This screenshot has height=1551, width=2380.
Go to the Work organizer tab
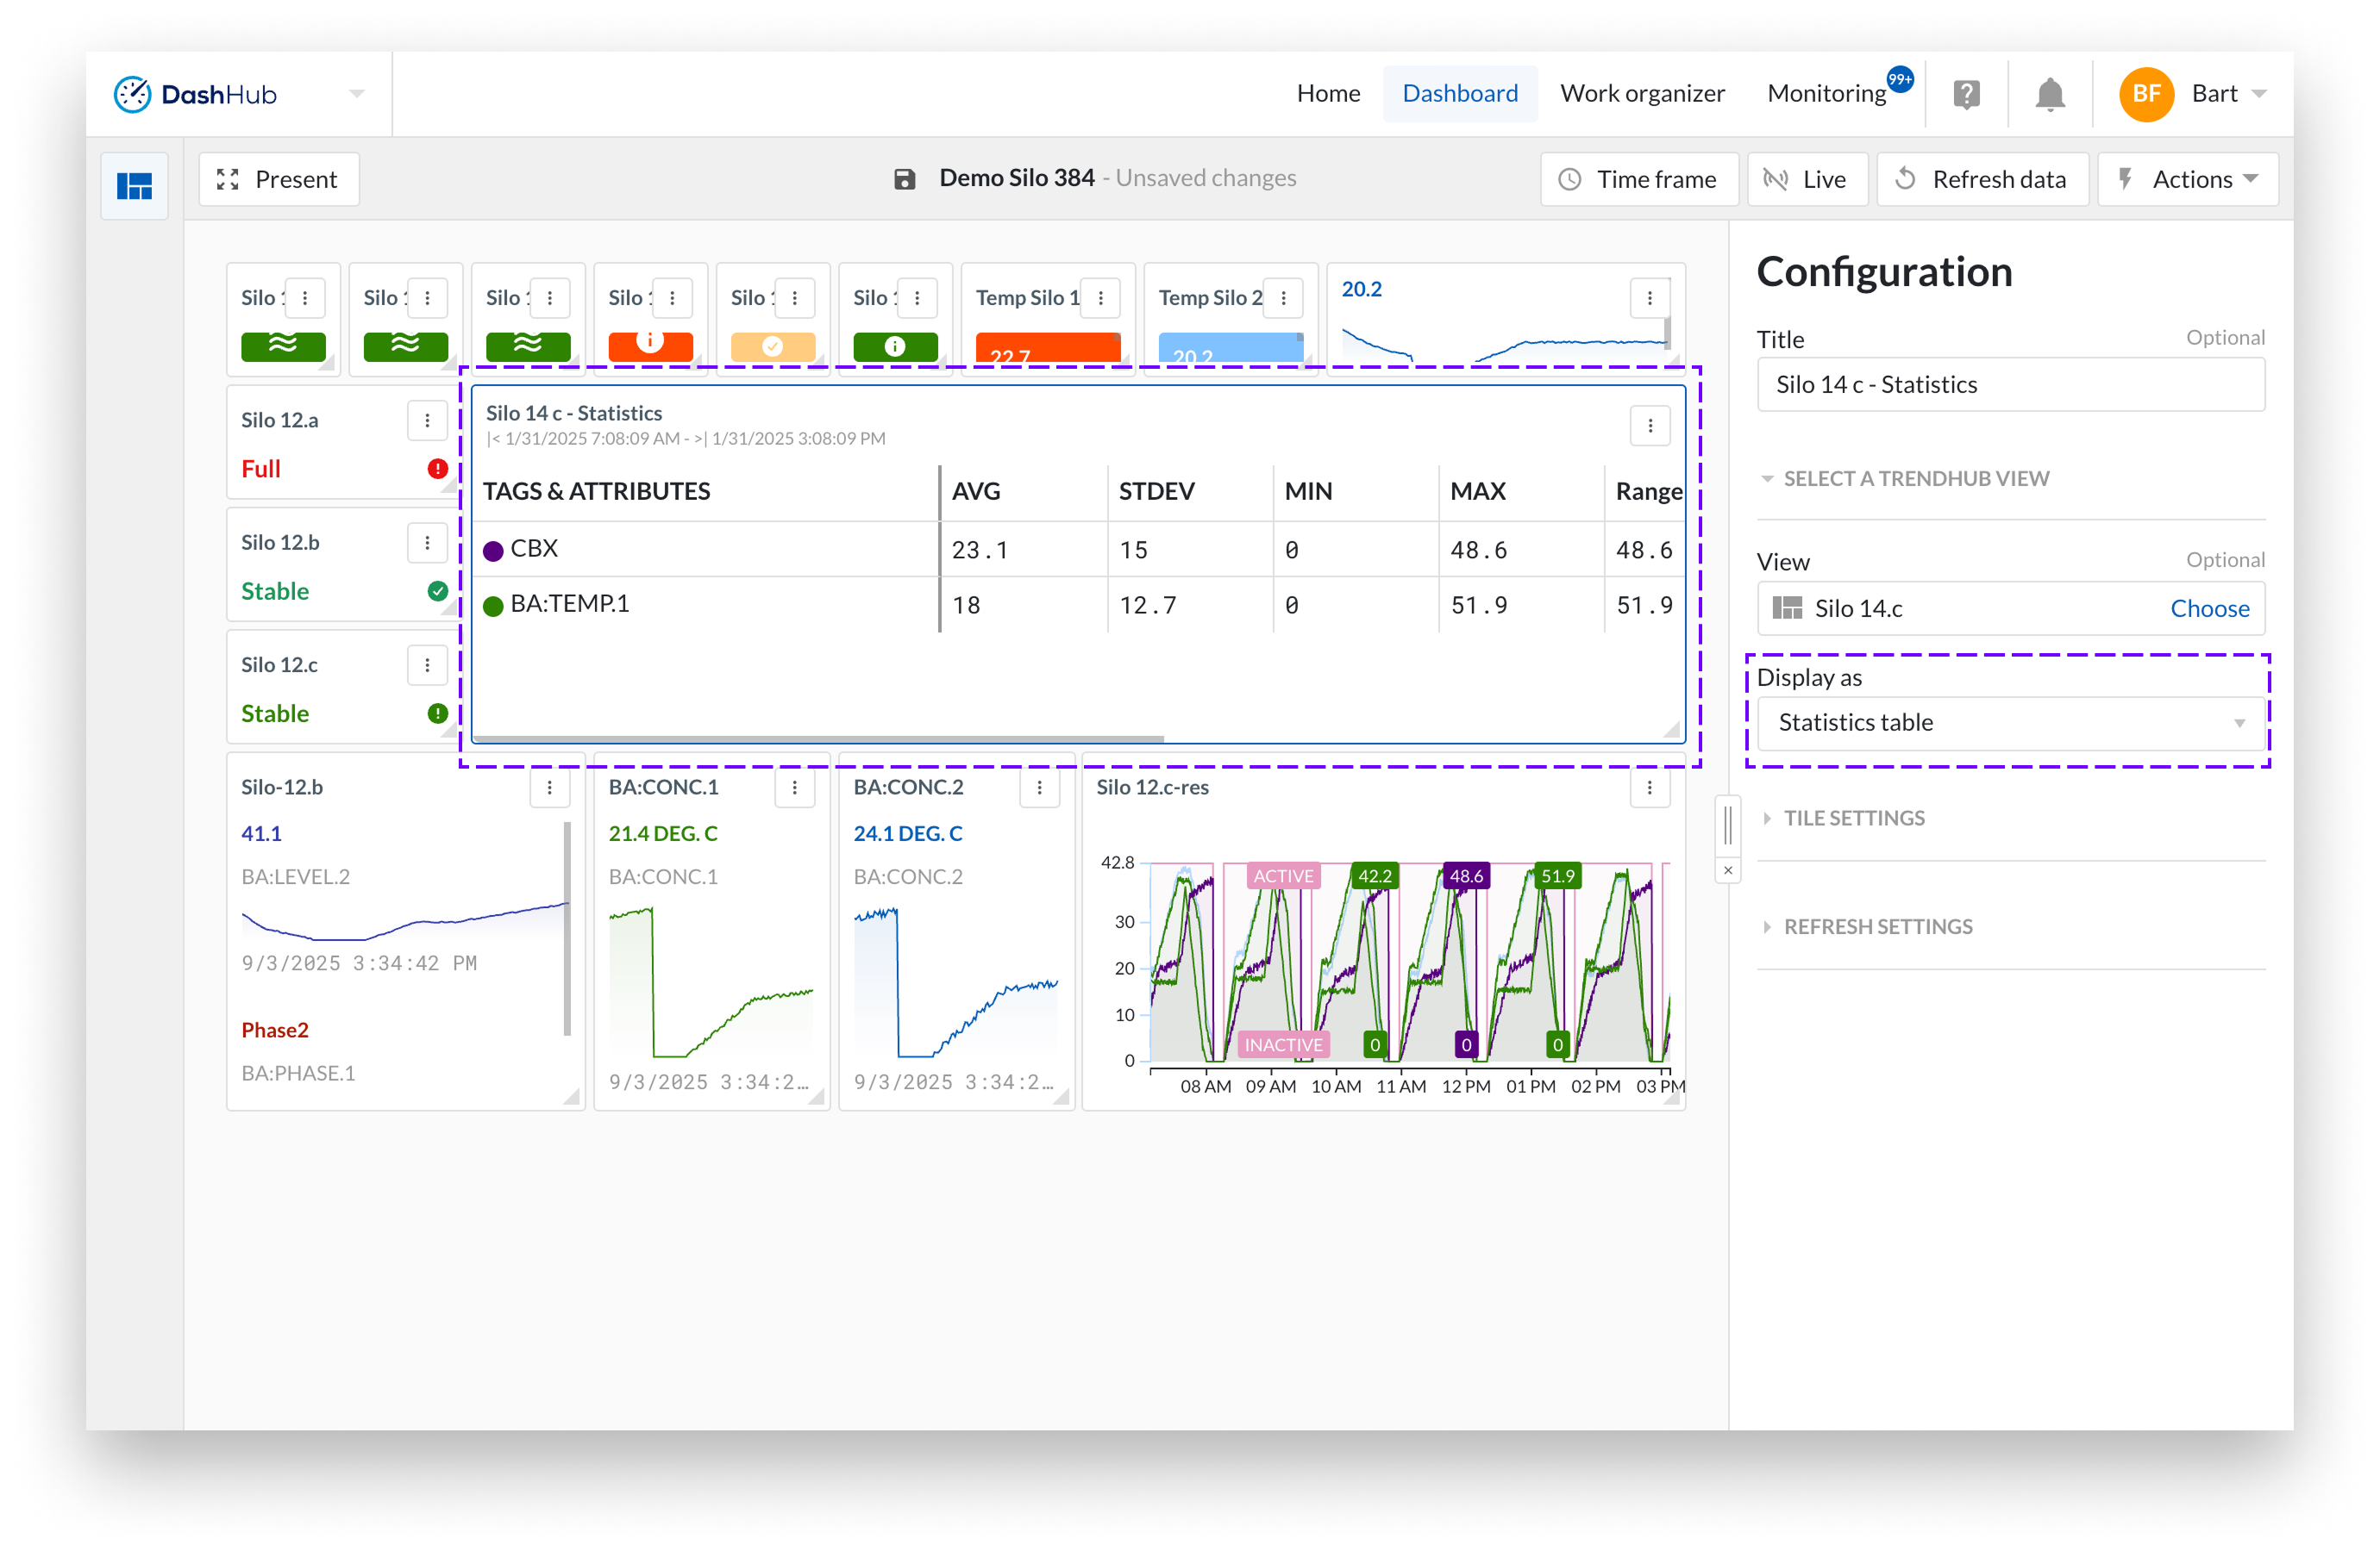[x=1641, y=94]
